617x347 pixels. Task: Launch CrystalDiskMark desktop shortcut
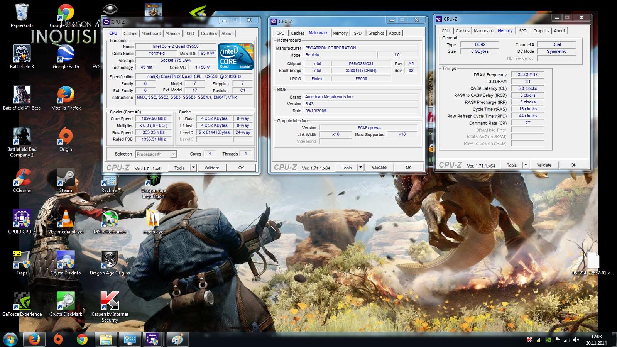click(66, 305)
